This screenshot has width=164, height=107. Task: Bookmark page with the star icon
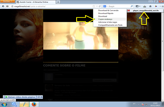point(94,6)
